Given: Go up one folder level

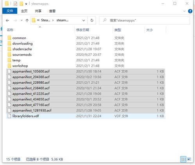Looking at the screenshot, I should (x=27, y=20).
